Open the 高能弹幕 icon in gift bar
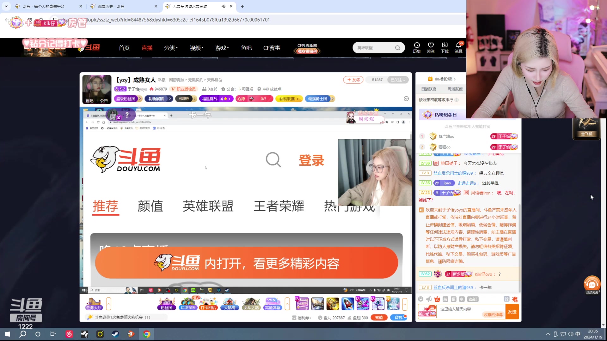The width and height of the screenshot is (607, 341). coord(273,304)
